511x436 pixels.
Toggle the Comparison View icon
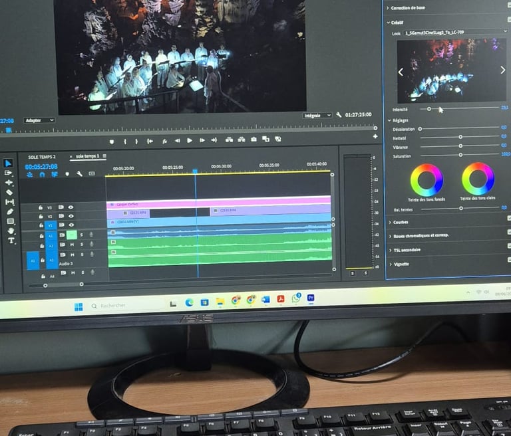266,139
